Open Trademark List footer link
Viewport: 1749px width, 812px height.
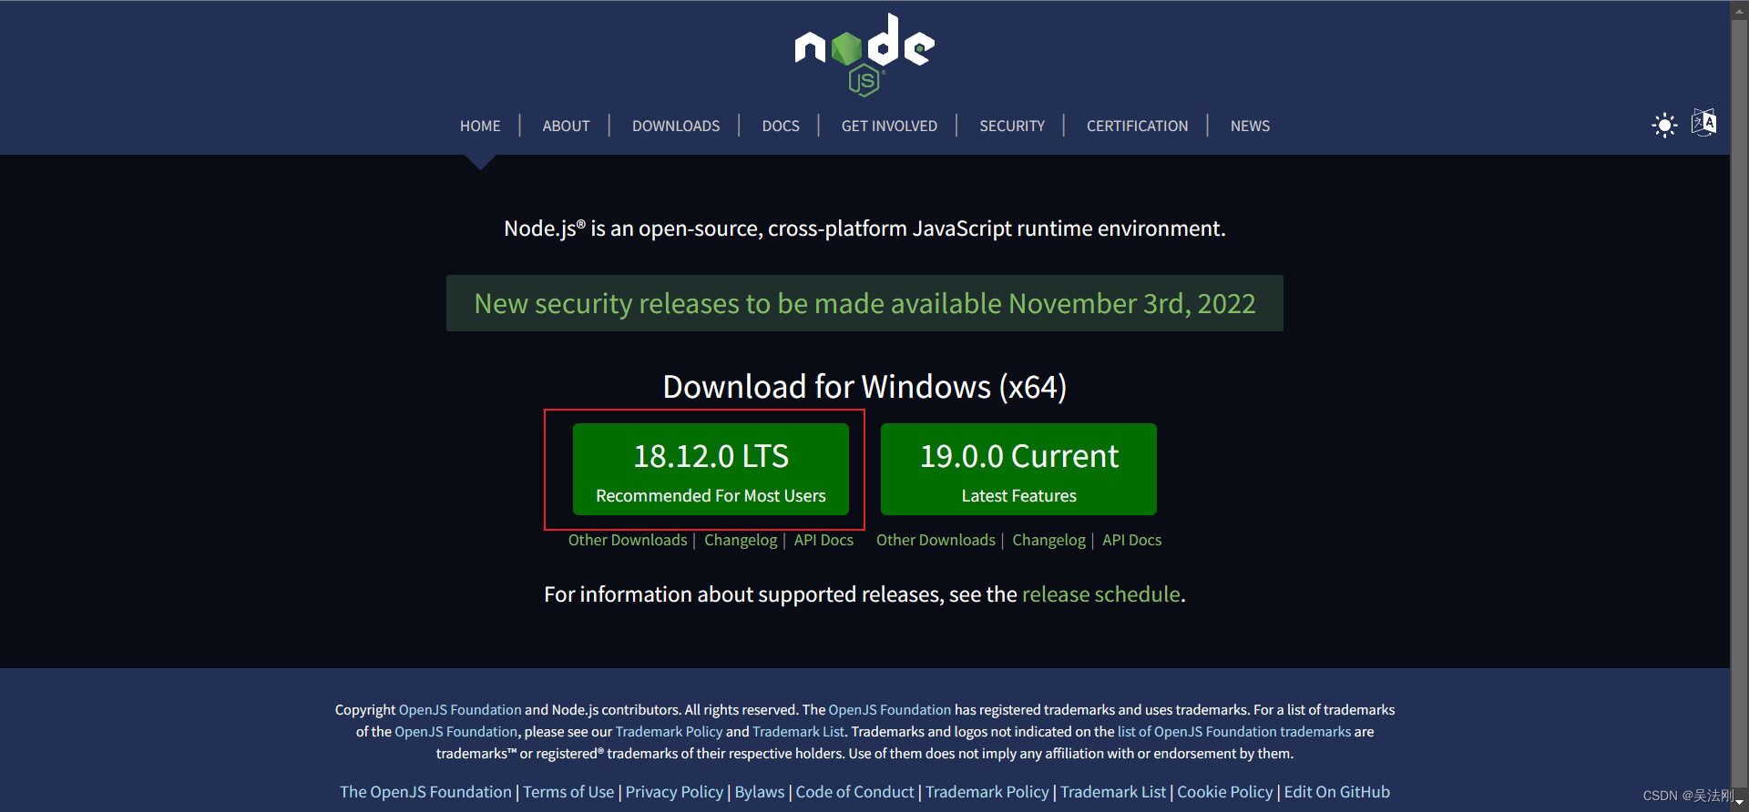[x=1113, y=792]
